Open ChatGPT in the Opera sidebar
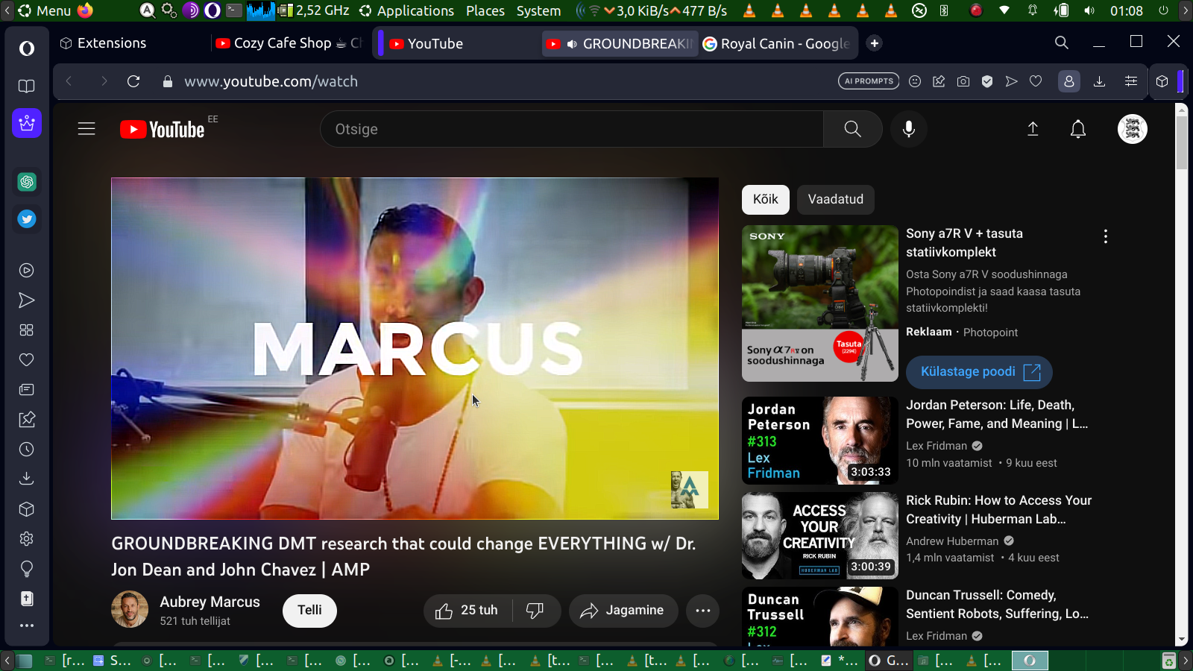Image resolution: width=1193 pixels, height=671 pixels. tap(27, 182)
